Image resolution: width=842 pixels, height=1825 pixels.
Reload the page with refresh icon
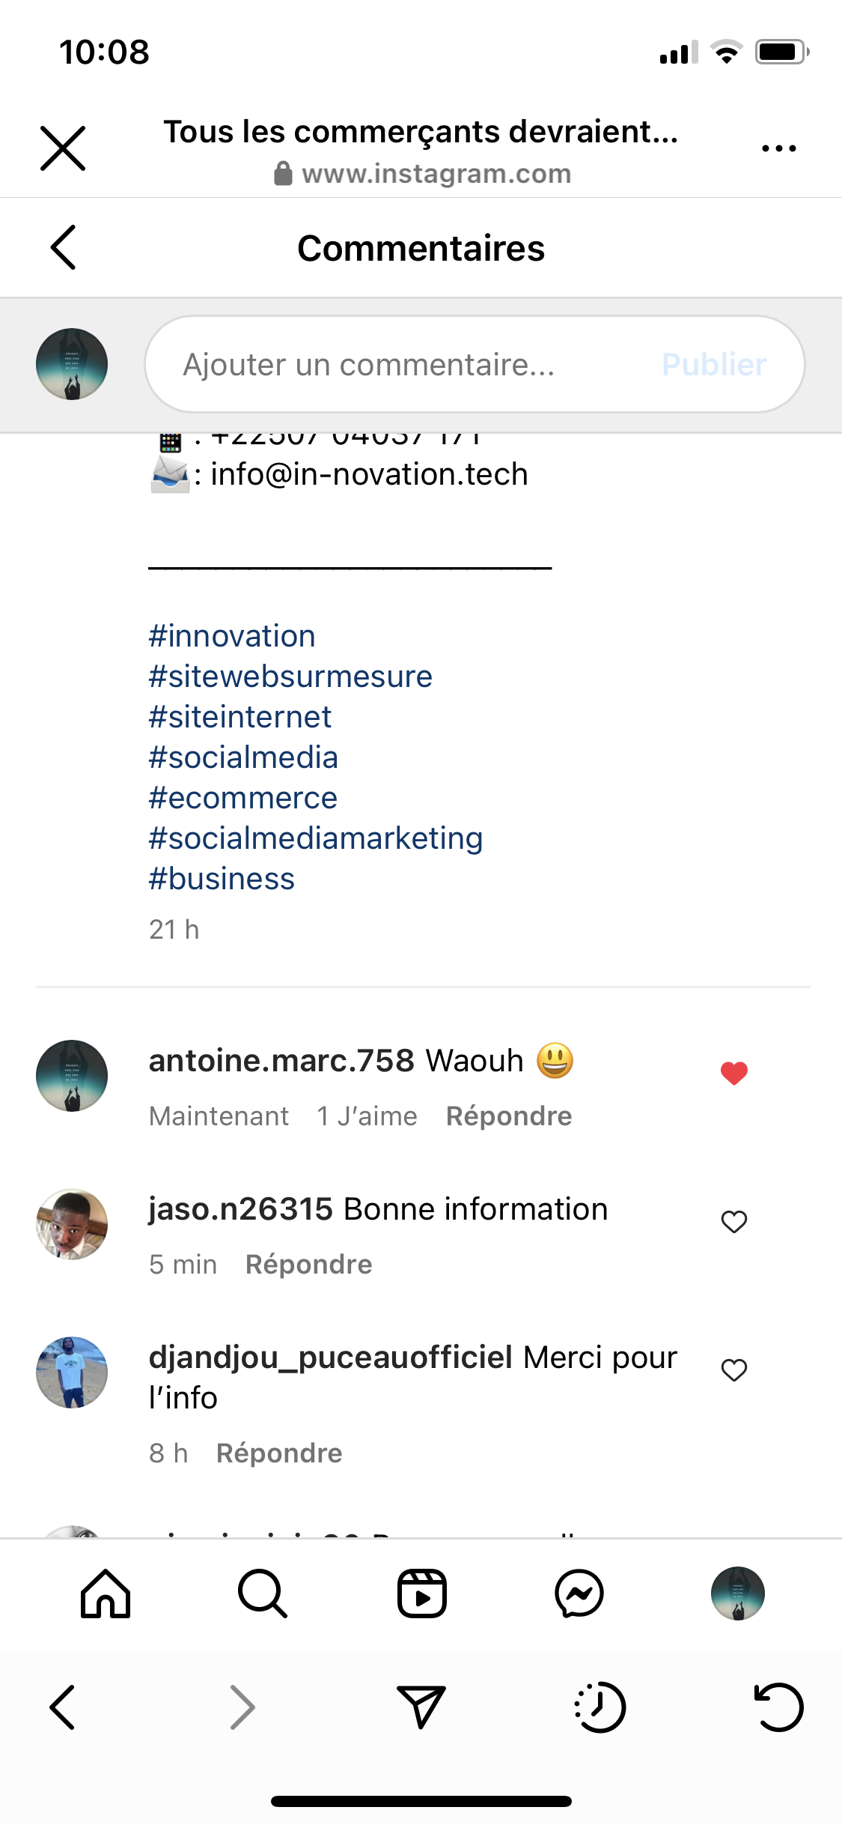[778, 1707]
